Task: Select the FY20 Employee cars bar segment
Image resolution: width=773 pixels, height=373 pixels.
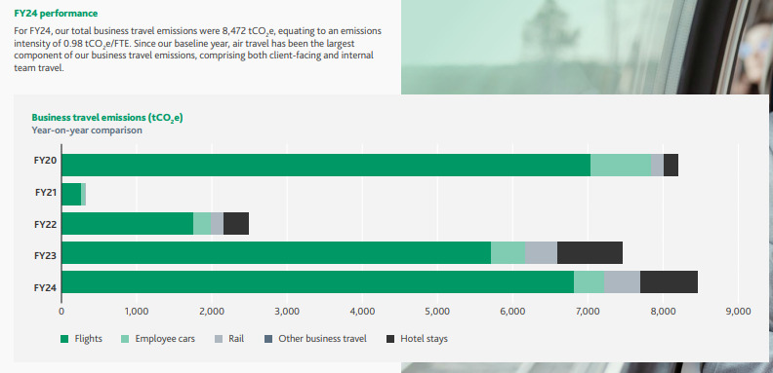Action: click(x=621, y=165)
